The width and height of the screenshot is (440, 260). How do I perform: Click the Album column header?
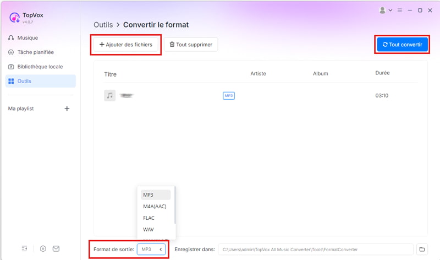[321, 73]
